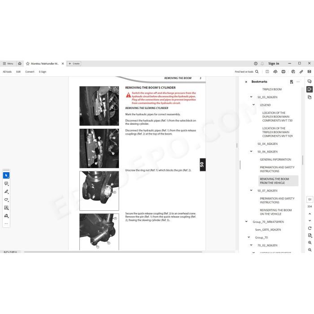Click the Print icon

283,72
